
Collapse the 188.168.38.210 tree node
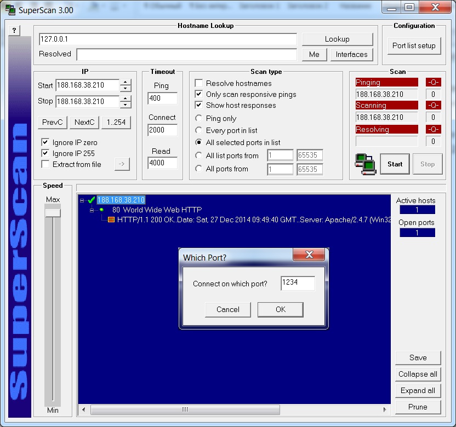pos(82,200)
